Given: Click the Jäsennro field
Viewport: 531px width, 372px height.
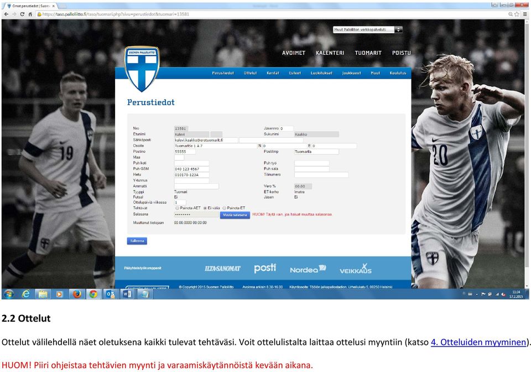Looking at the screenshot, I should (x=287, y=128).
